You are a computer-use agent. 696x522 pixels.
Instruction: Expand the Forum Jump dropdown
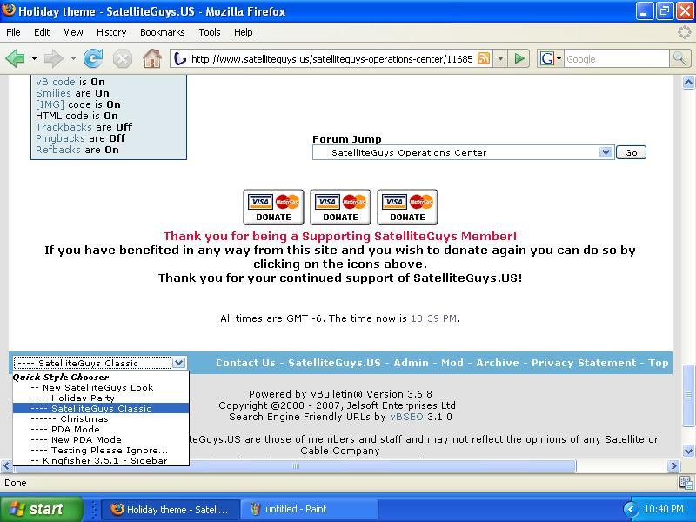coord(606,153)
